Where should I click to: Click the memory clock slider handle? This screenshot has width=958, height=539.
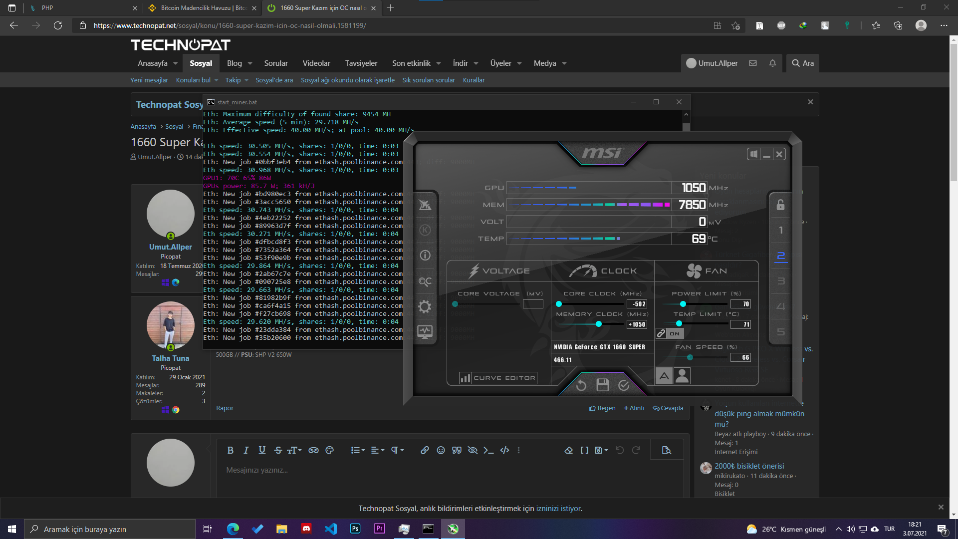(598, 324)
